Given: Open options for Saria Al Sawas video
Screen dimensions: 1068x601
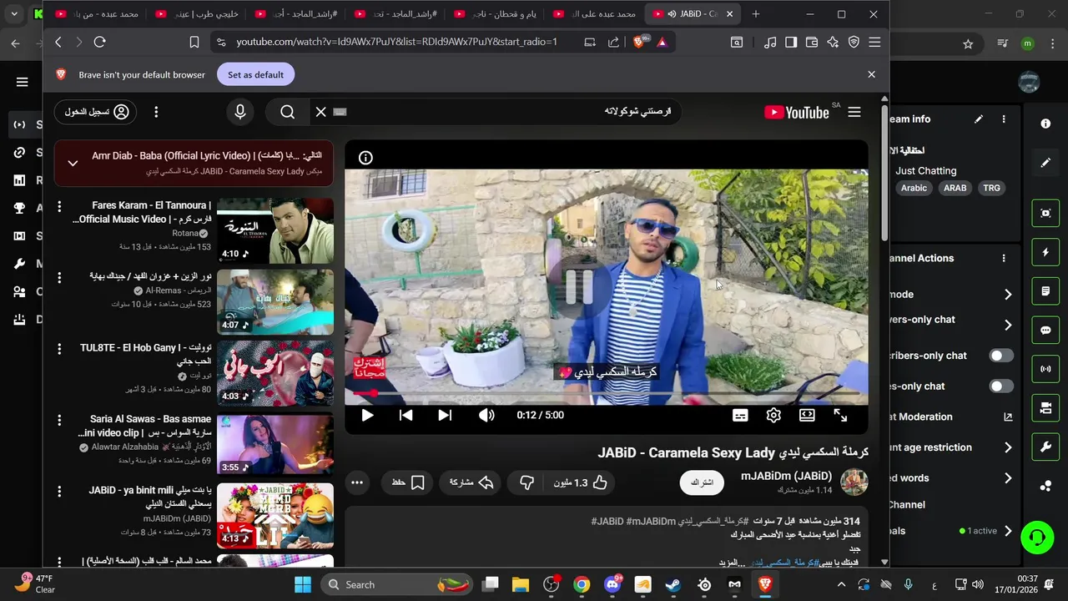Looking at the screenshot, I should coord(59,419).
